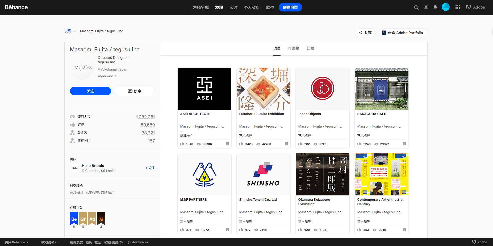This screenshot has width=493, height=246.
Task: Click the Ad advertising feature badge
Action: 92,219
